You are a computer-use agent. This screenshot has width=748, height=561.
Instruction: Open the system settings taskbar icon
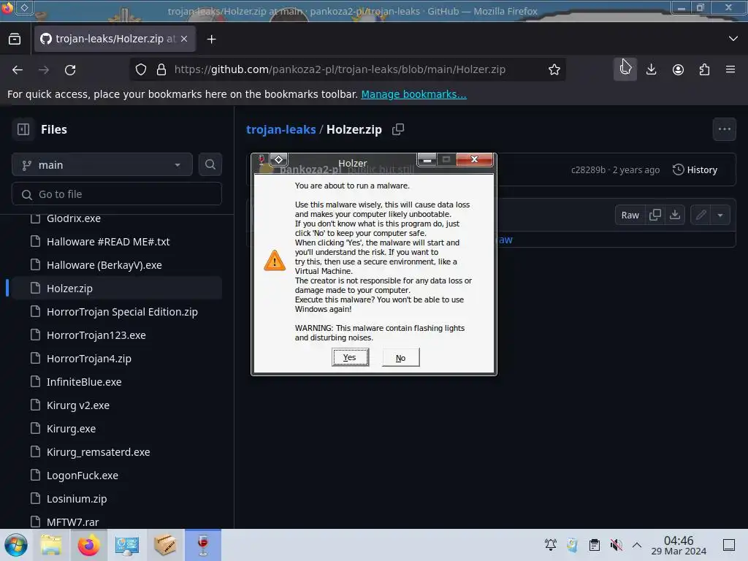click(127, 545)
